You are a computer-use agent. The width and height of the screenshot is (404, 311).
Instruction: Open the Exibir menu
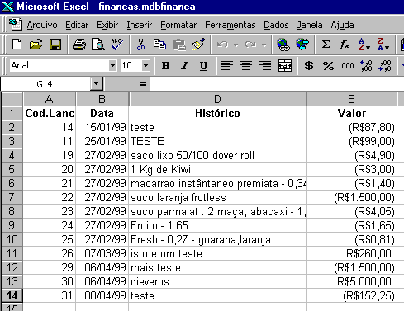click(107, 25)
